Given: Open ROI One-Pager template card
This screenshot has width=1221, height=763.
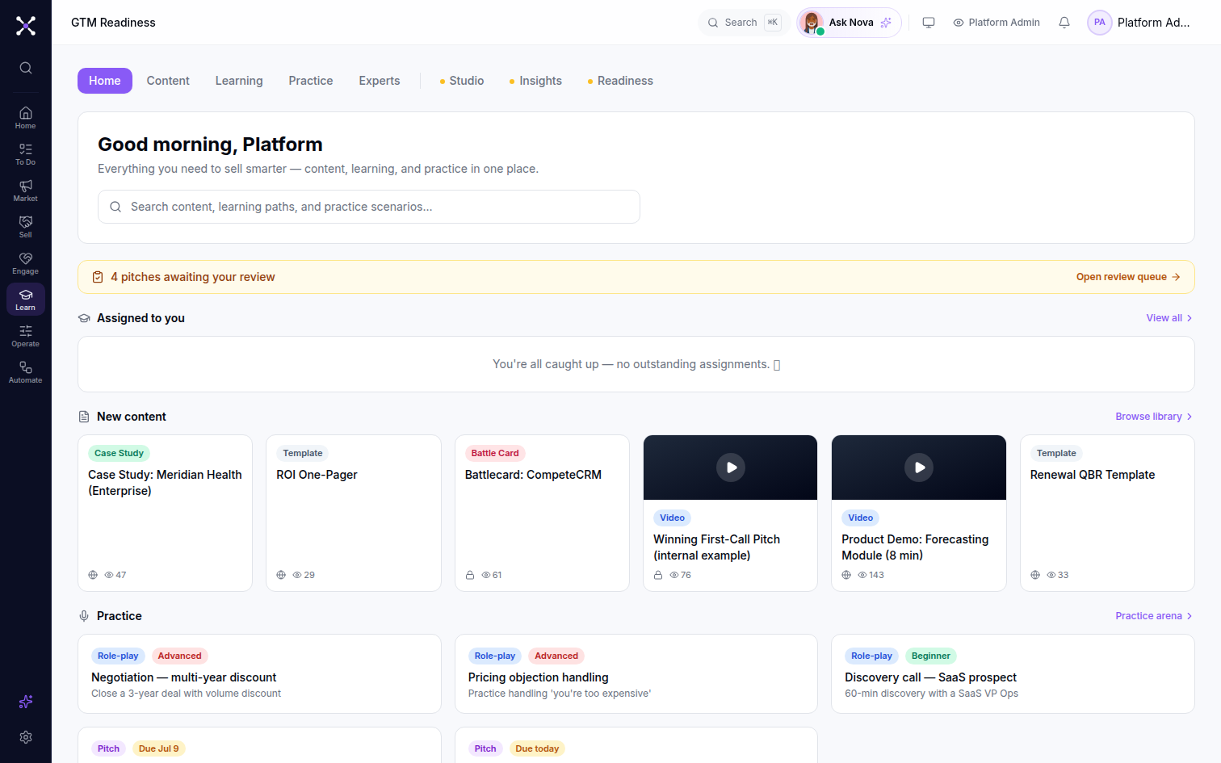Looking at the screenshot, I should (354, 514).
